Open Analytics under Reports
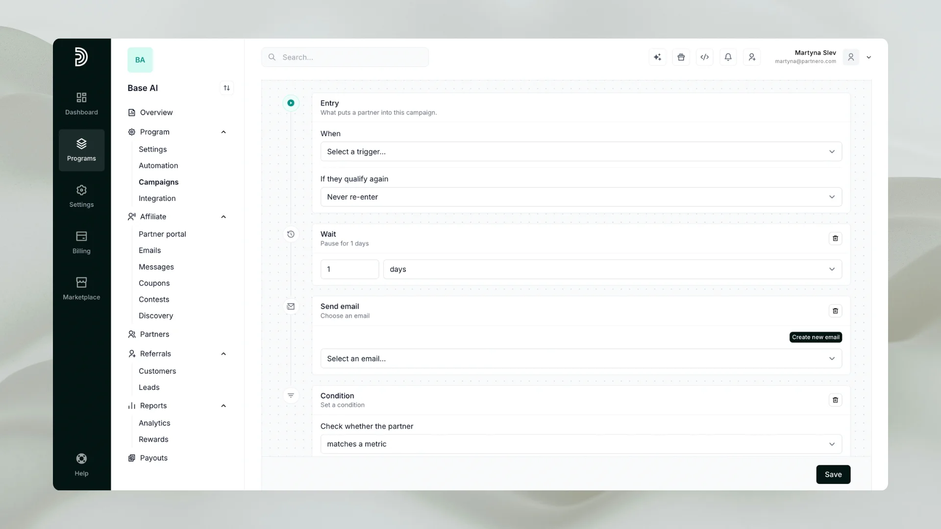Screen dimensions: 941x529 154,423
